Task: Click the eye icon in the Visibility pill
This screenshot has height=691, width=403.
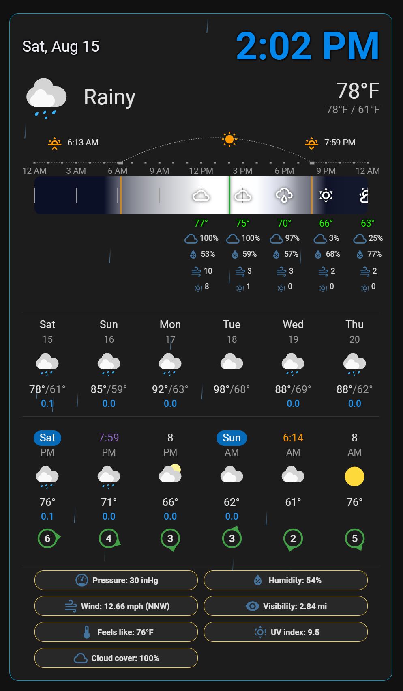Action: [x=252, y=606]
